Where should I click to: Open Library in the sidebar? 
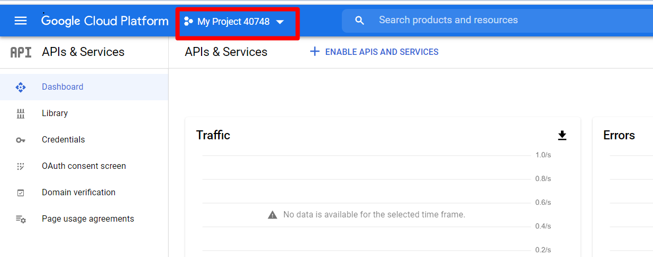pos(84,113)
